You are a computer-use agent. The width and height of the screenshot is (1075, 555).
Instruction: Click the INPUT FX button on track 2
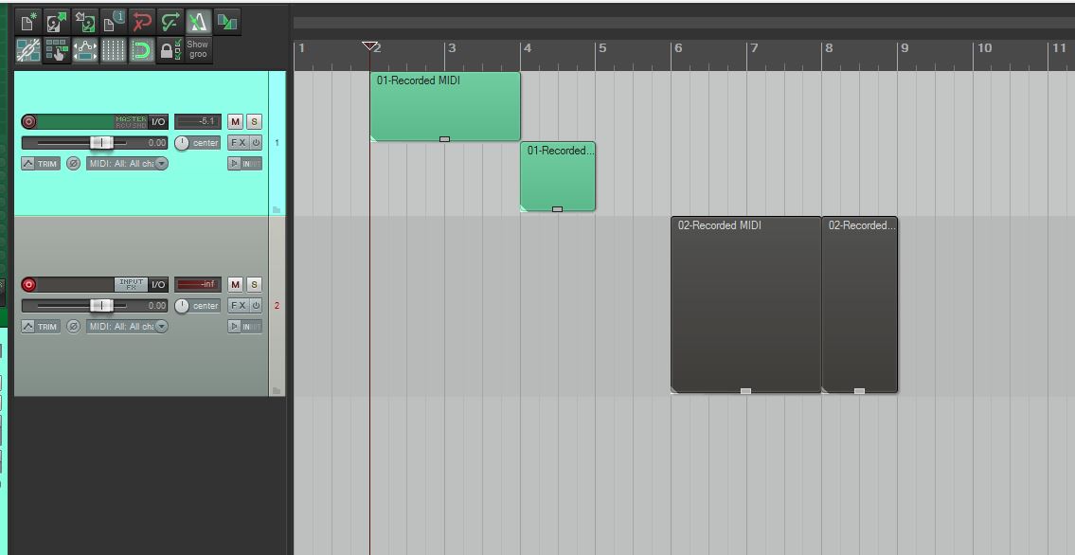(131, 284)
